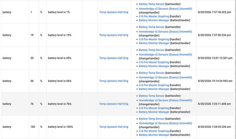Select timestamp '8/20/2026 10:14:24.953 am'
The width and height of the screenshot is (236, 139).
click(x=215, y=81)
